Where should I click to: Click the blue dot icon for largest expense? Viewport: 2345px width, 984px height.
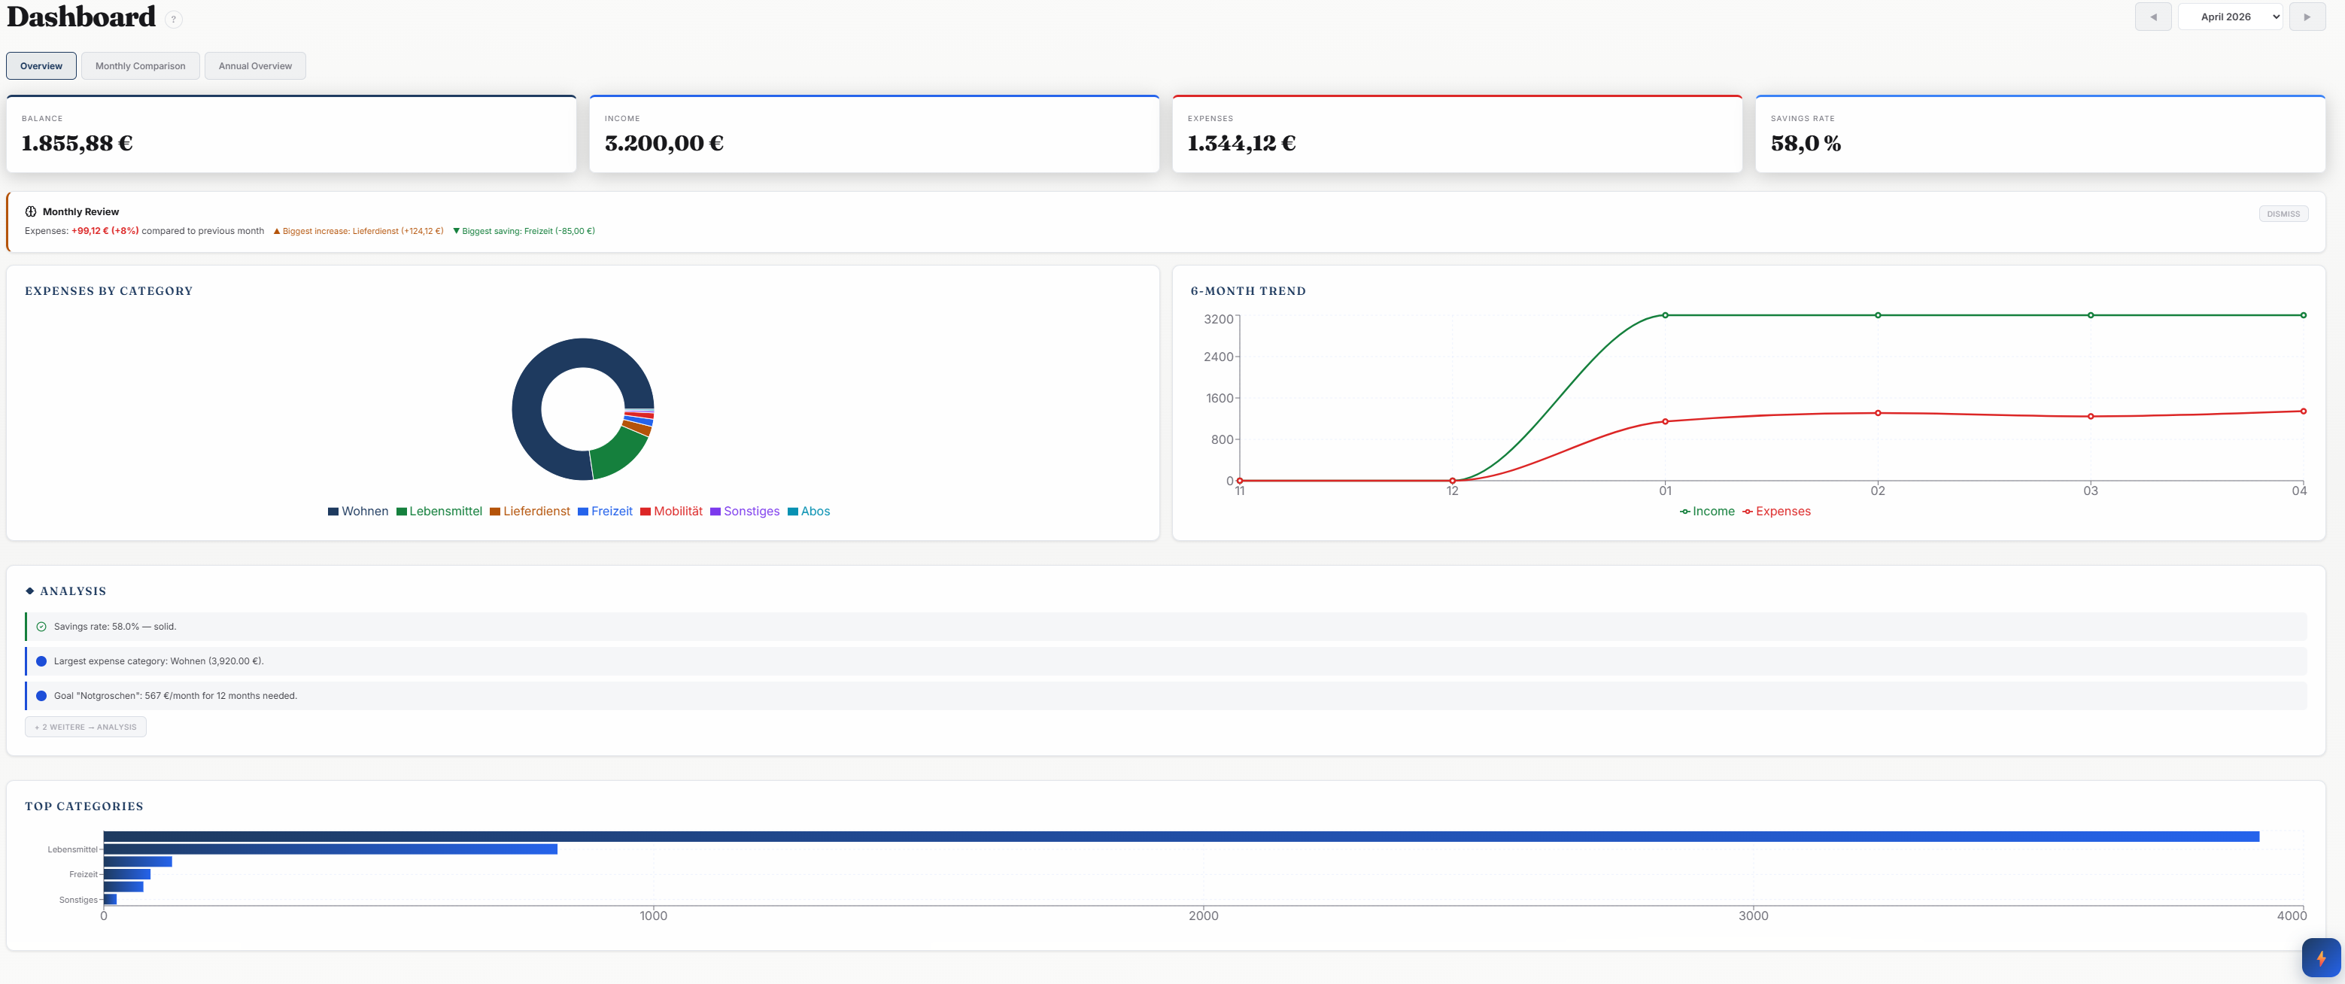(41, 662)
